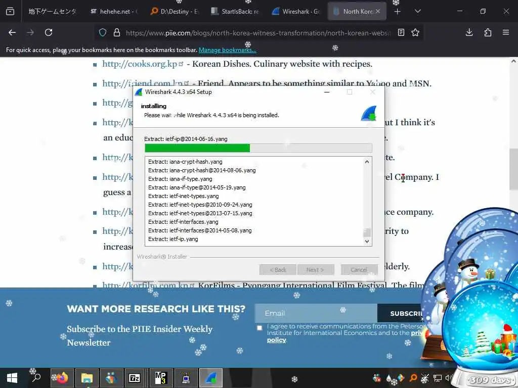Open the Firefox downloads panel
Screen dimensions: 518x388
click(x=469, y=32)
